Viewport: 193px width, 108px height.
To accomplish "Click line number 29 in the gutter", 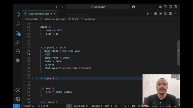I will (29, 54).
